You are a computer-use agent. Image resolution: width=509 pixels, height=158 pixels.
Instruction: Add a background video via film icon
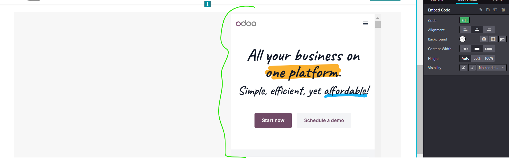pyautogui.click(x=493, y=39)
